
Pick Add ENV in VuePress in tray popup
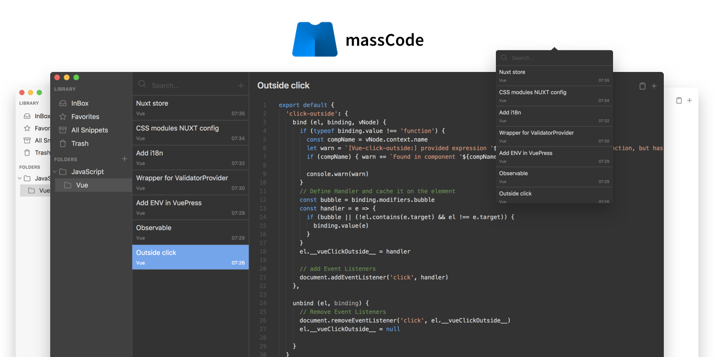[554, 157]
